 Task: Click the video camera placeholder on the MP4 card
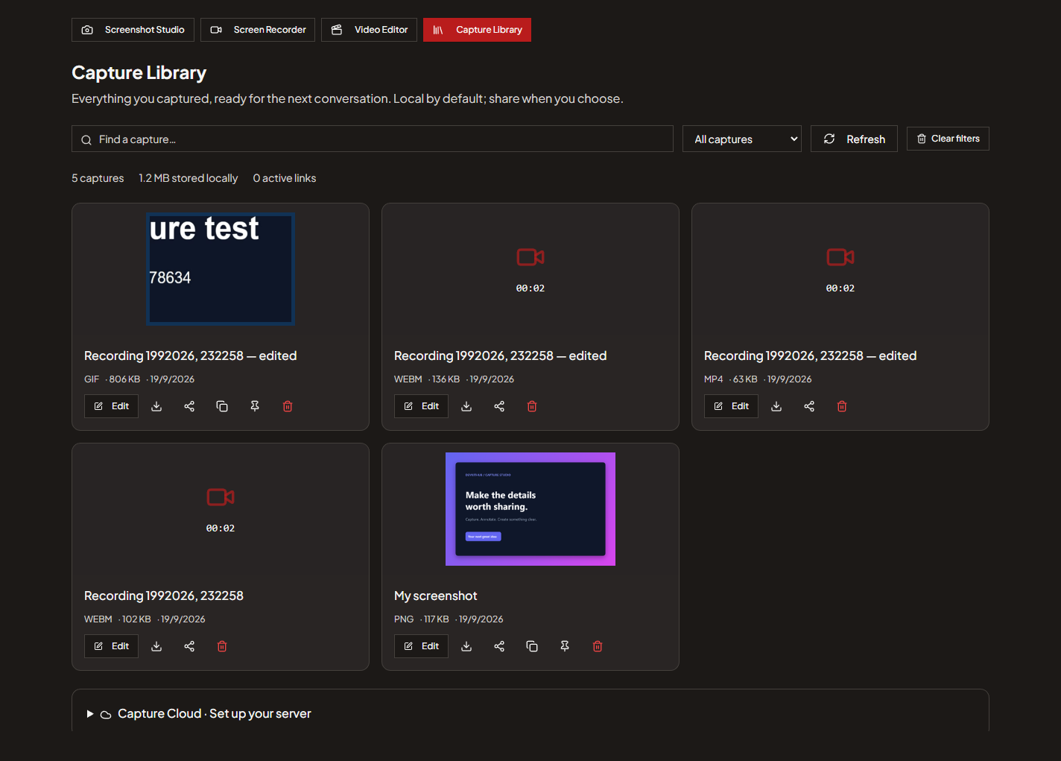(x=840, y=257)
